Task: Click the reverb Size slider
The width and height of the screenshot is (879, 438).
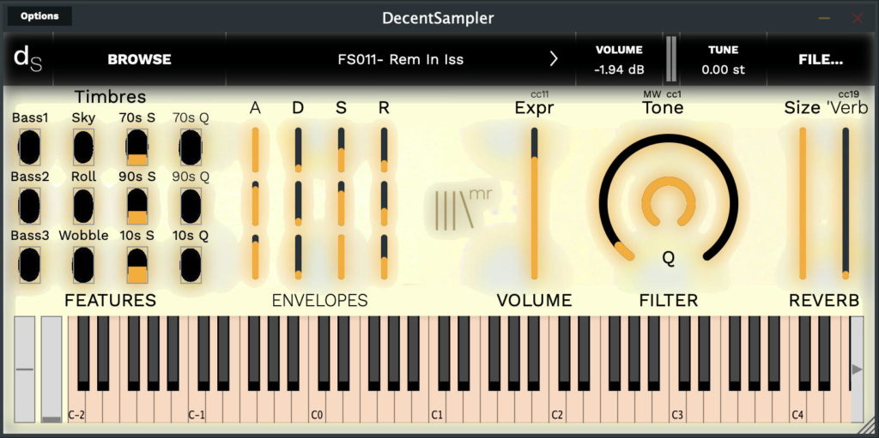Action: tap(803, 203)
